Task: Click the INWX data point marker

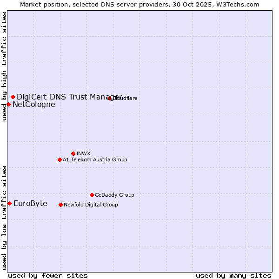Action: [x=73, y=153]
